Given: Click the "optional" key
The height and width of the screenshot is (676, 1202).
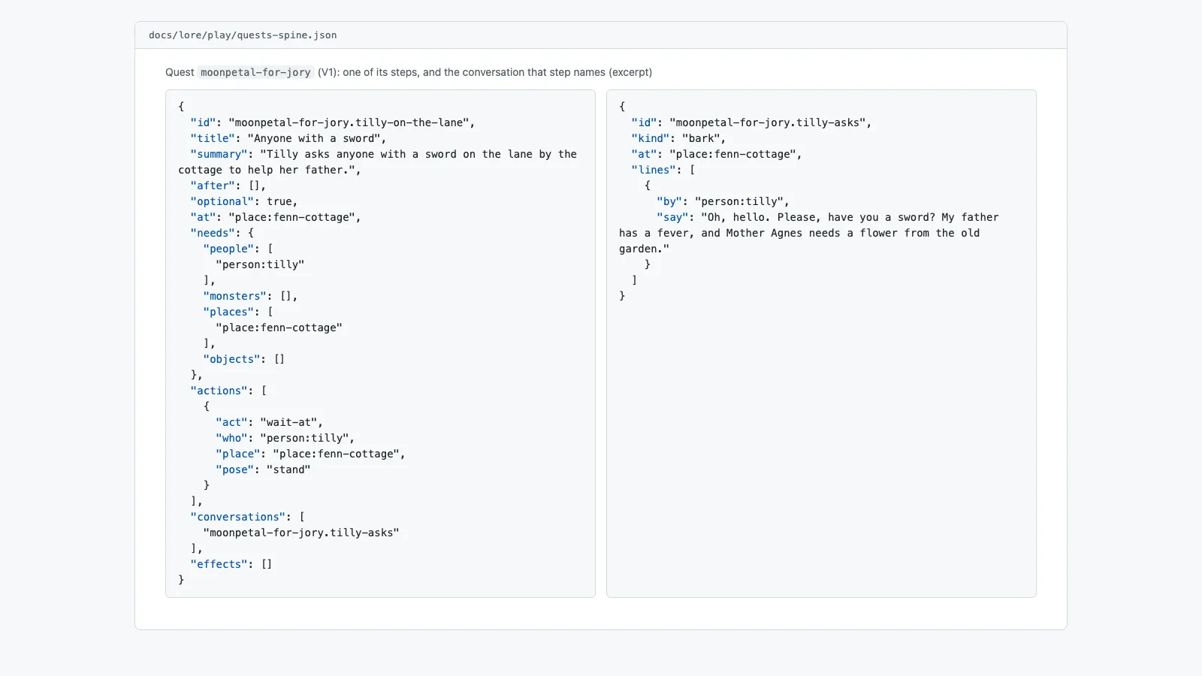Looking at the screenshot, I should pyautogui.click(x=222, y=201).
